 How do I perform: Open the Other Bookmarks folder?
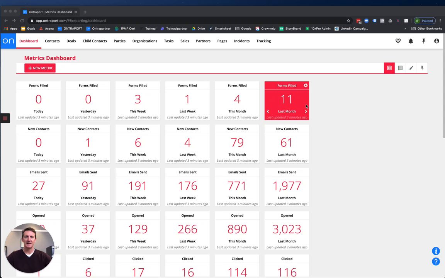pyautogui.click(x=426, y=28)
